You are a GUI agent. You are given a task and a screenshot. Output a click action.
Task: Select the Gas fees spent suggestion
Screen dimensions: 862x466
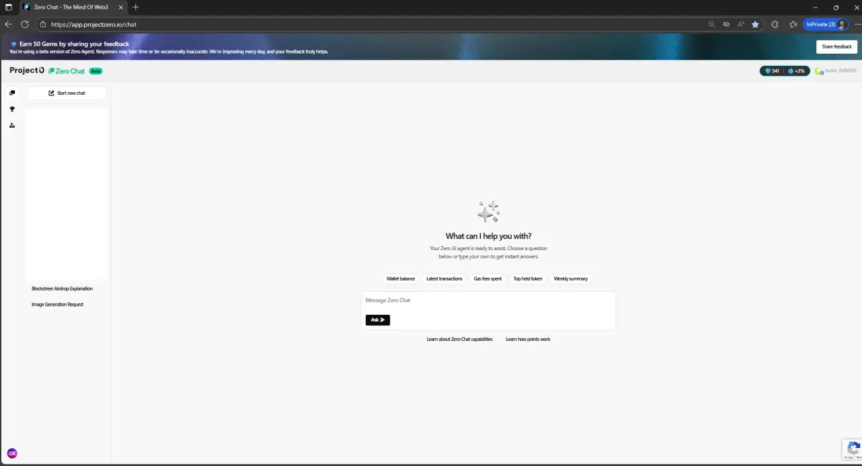(x=488, y=278)
